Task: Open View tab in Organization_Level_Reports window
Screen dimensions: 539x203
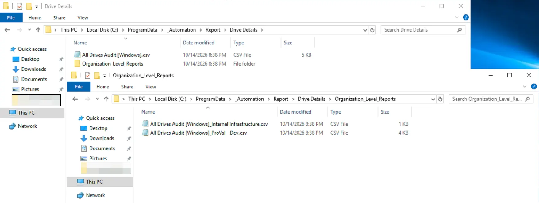Action: coord(151,87)
